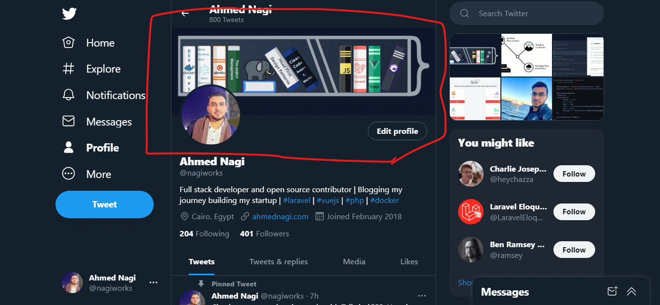Open the pinned tweet's more options

point(422,296)
